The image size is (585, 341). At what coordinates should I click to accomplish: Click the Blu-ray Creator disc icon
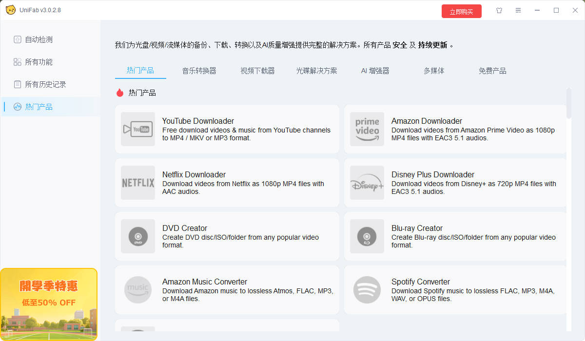click(367, 236)
